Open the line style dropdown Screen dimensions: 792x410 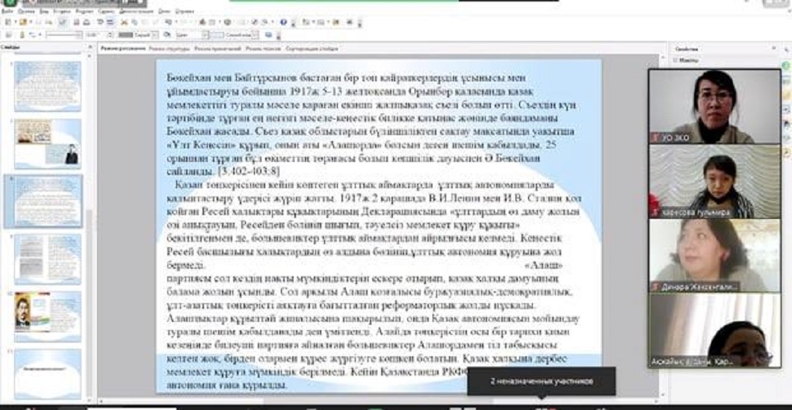click(80, 34)
